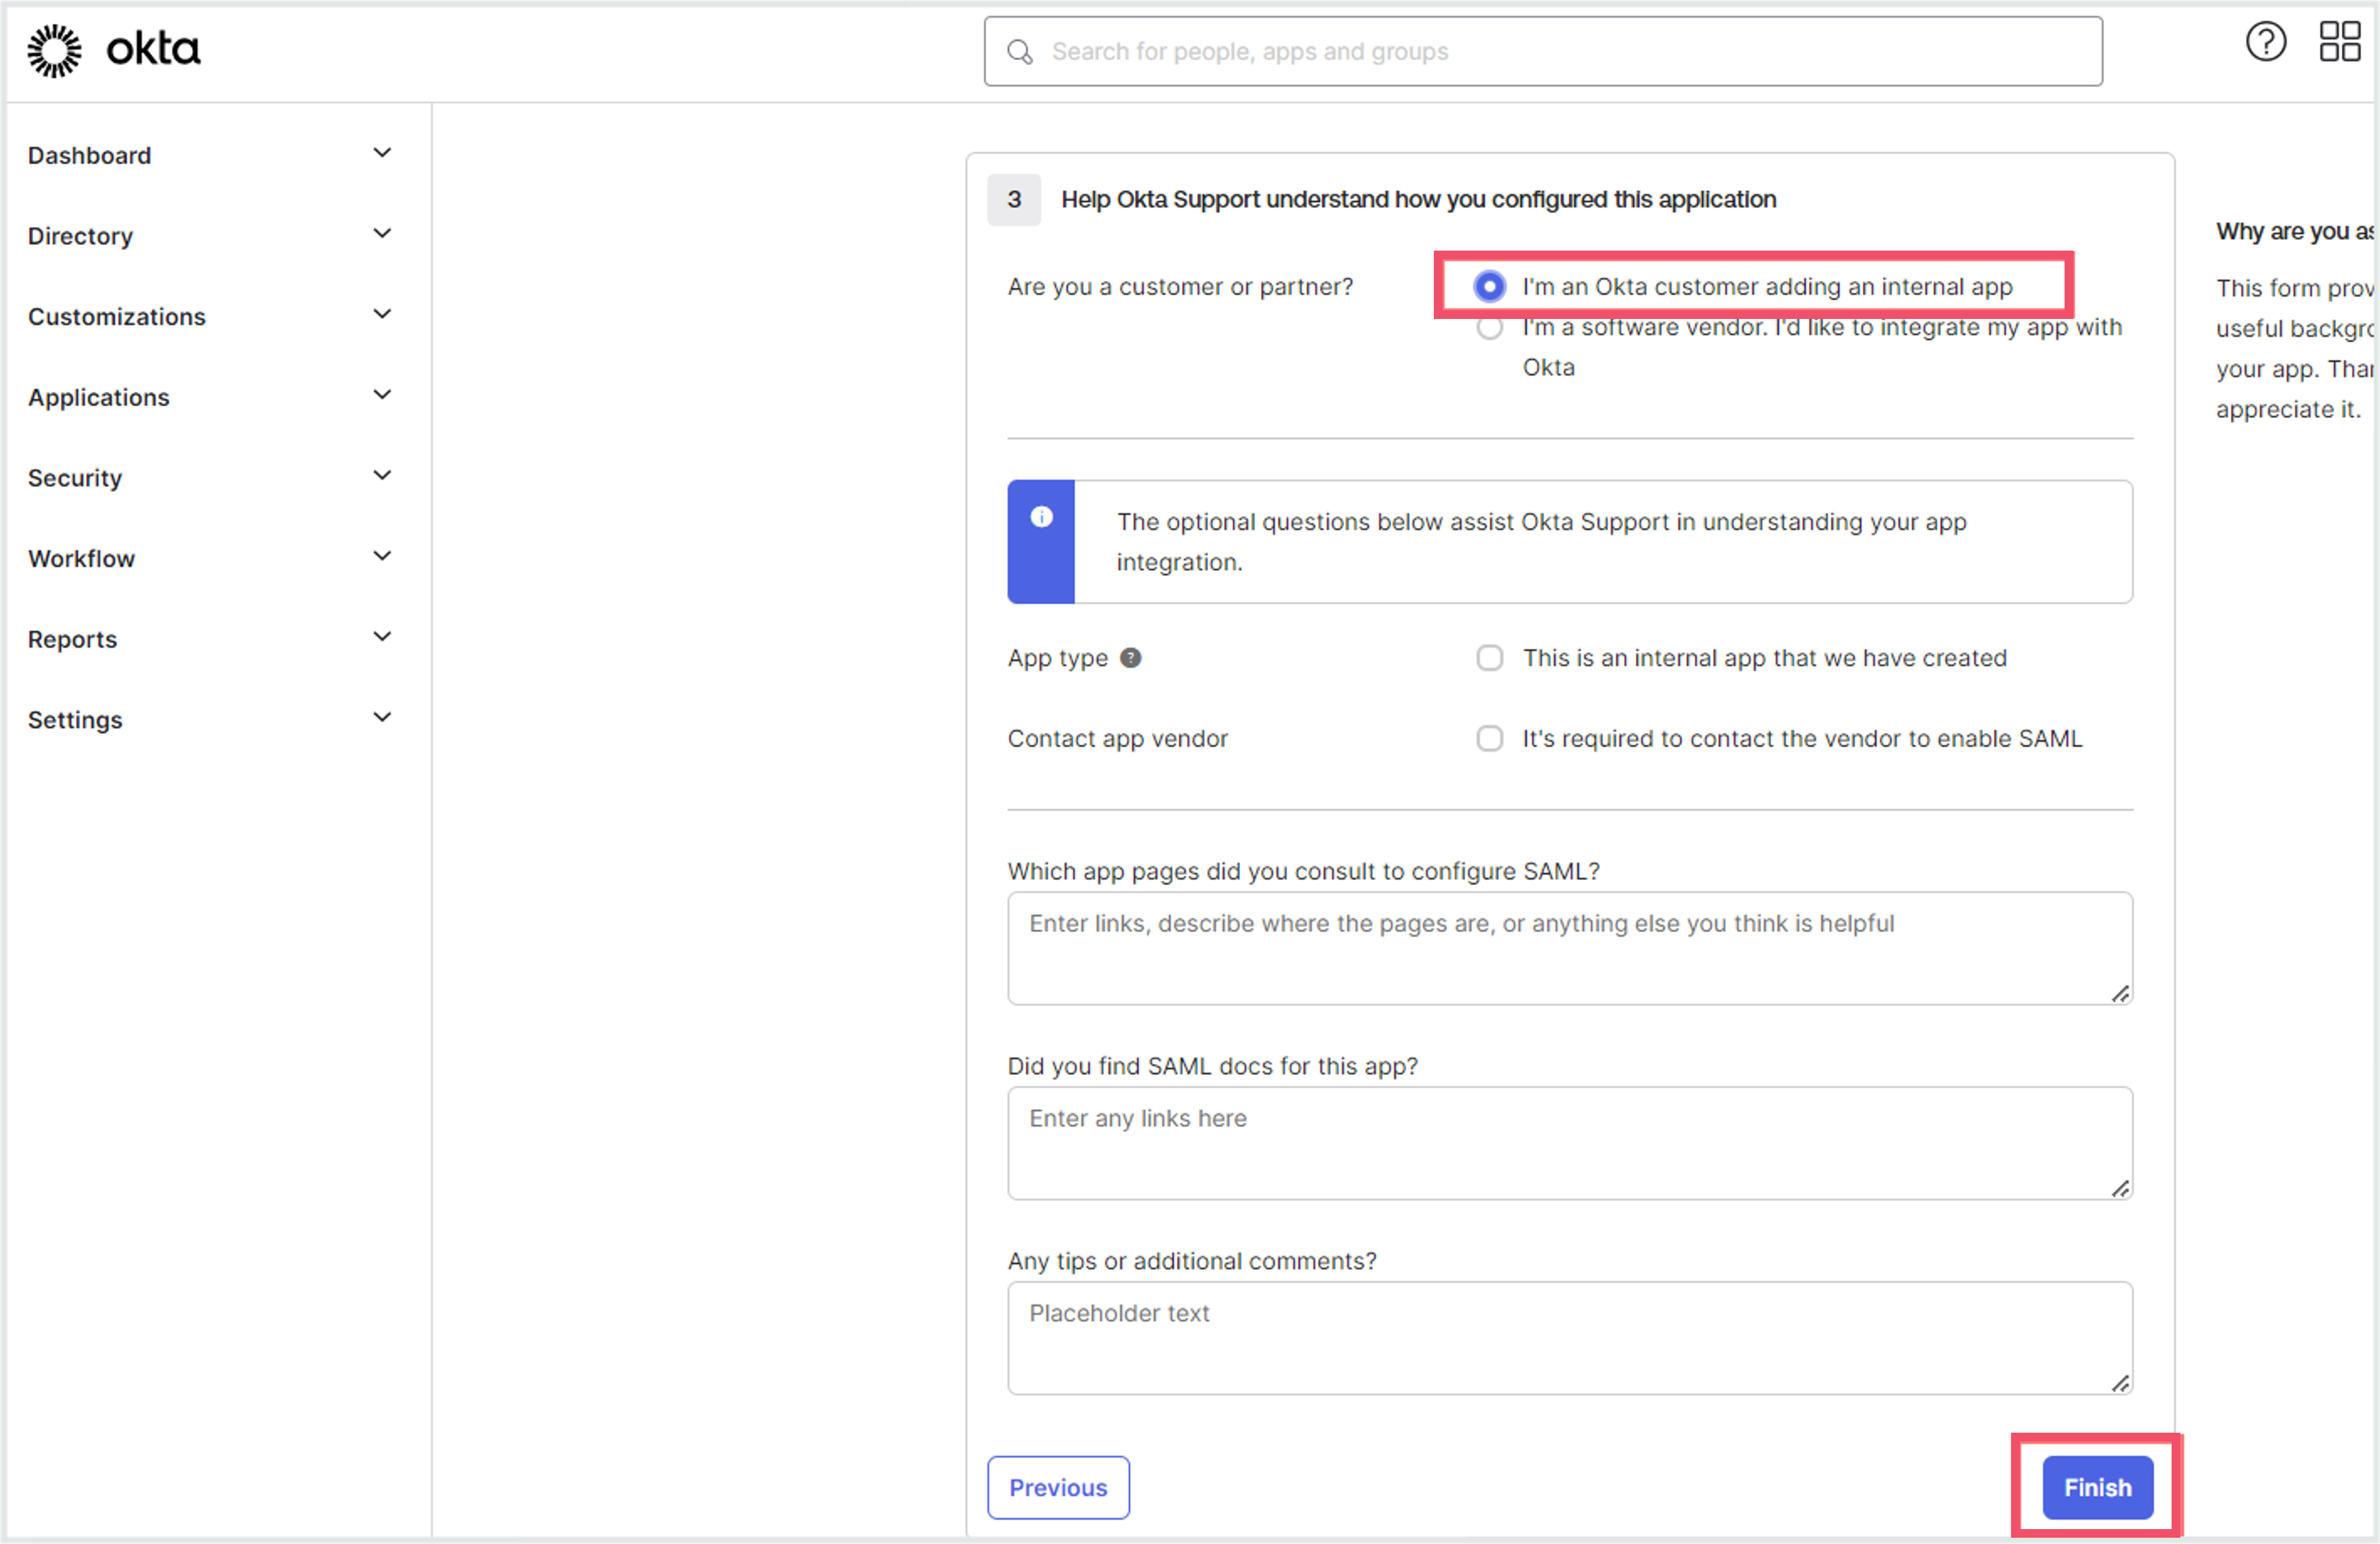2380x1544 pixels.
Task: Expand the Security section chevron
Action: (382, 477)
